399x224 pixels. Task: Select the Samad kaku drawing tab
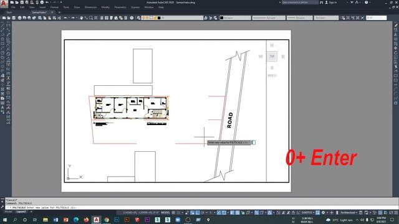[39, 12]
